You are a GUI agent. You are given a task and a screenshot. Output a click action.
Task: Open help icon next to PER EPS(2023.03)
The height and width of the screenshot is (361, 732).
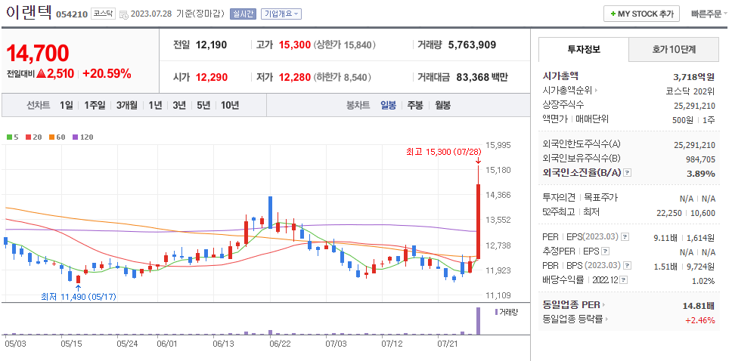pos(625,237)
